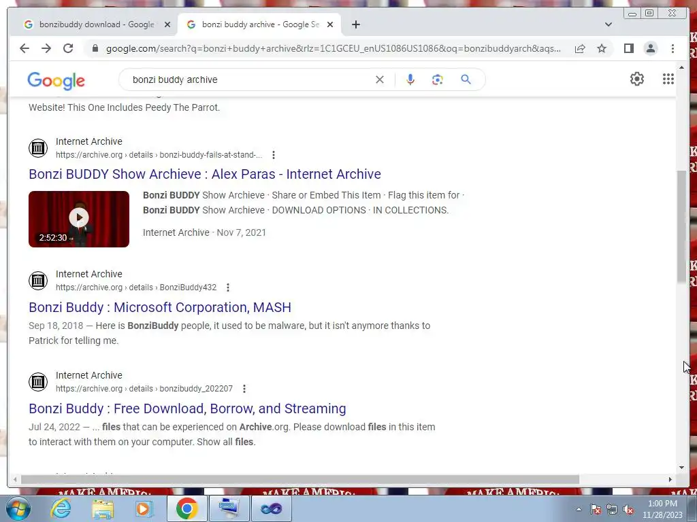Open more options for bonzi-buddy-fails result
This screenshot has height=522, width=697.
click(x=274, y=155)
